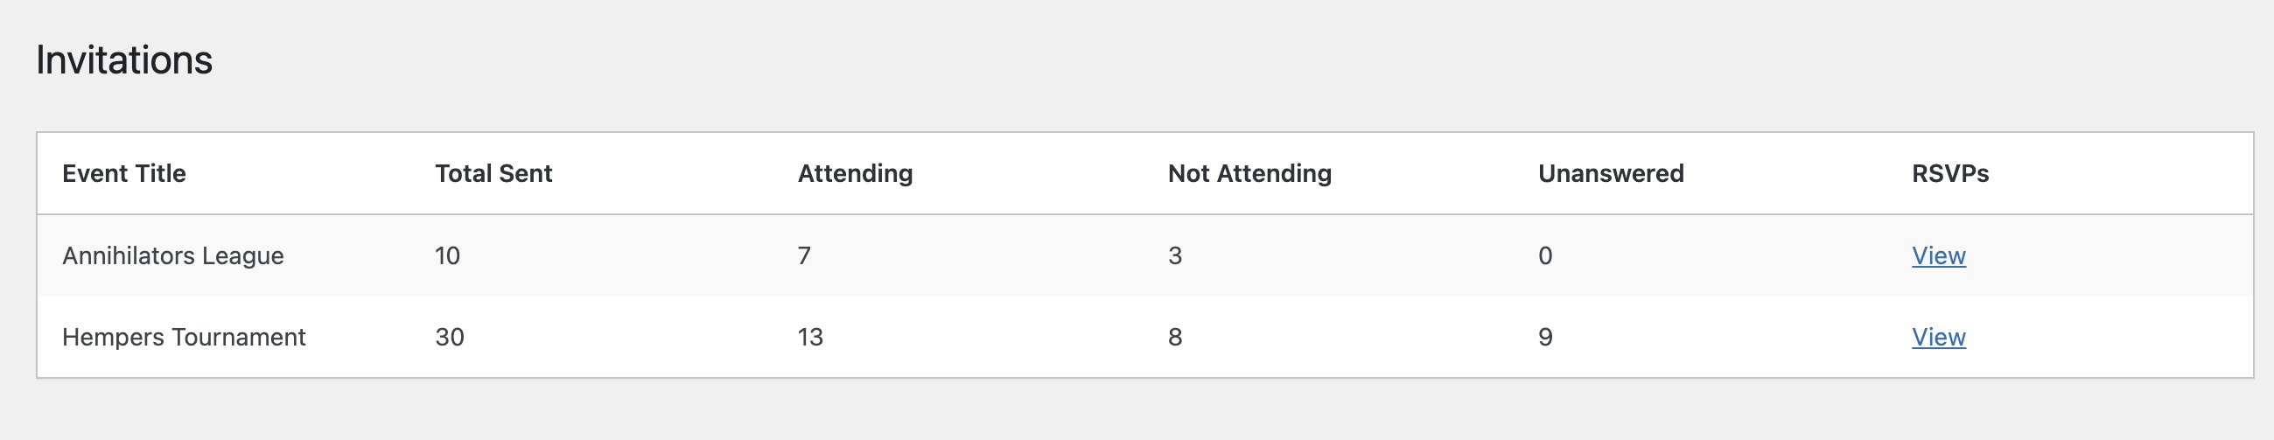This screenshot has height=440, width=2274.
Task: Open View link for Hempers Tournament RSVPs
Action: 1938,337
